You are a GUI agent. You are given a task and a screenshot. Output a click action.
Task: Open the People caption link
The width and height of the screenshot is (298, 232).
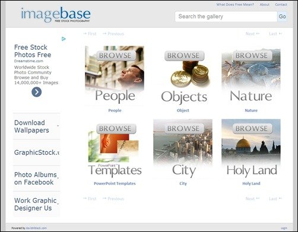tap(115, 110)
